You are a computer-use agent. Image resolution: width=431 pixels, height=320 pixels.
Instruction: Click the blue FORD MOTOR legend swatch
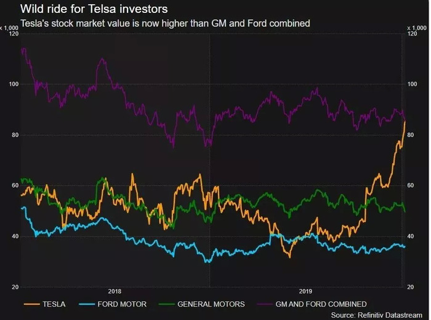(87, 304)
